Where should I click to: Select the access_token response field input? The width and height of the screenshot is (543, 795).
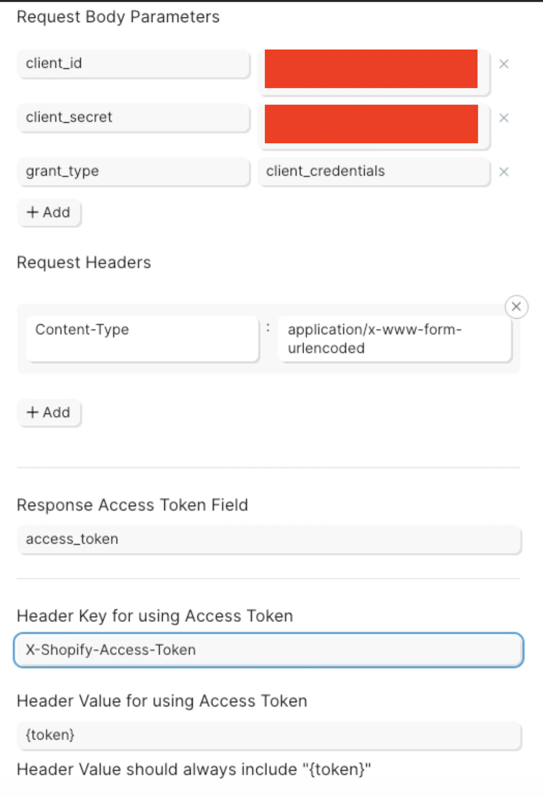[269, 539]
